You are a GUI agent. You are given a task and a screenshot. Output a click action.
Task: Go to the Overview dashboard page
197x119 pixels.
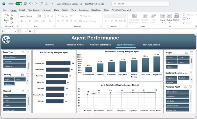tap(50, 45)
